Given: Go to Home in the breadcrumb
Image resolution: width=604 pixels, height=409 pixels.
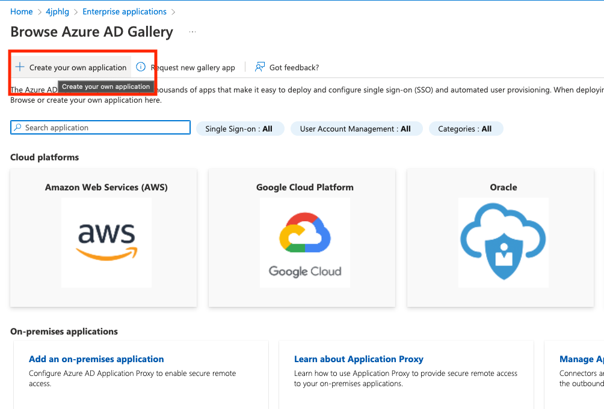Looking at the screenshot, I should (x=22, y=11).
